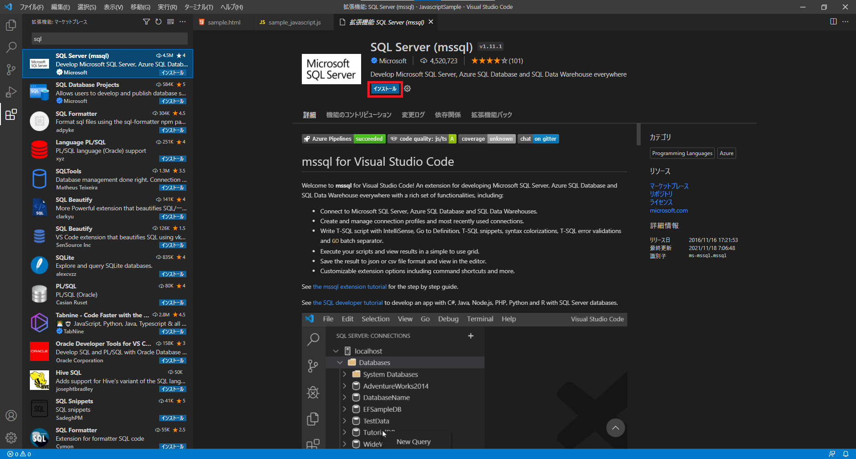This screenshot has width=856, height=459.
Task: Open the Accounts icon in activity bar
Action: (11, 415)
